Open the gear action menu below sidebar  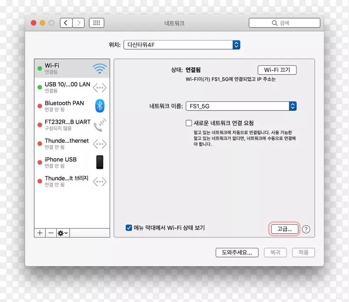61,233
